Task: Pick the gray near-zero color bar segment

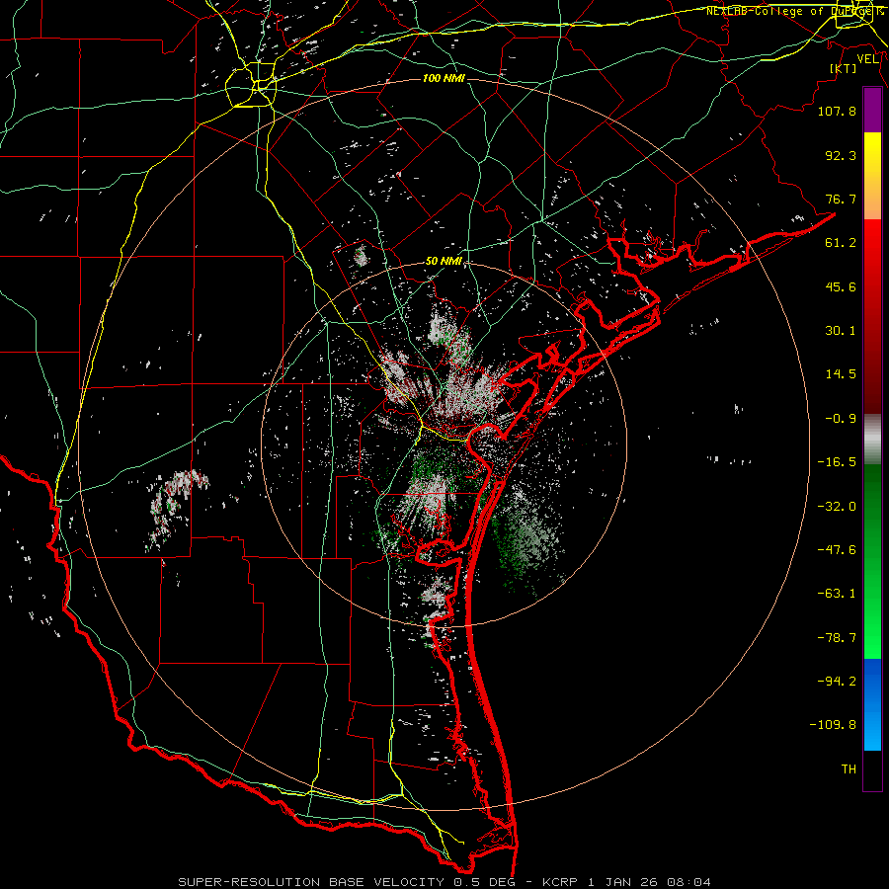Action: pyautogui.click(x=872, y=440)
